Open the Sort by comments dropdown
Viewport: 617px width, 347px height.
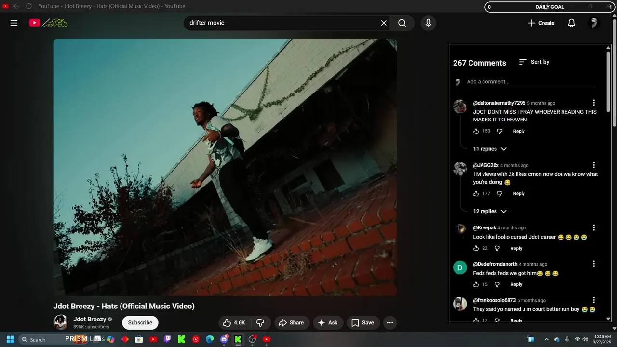click(x=534, y=62)
